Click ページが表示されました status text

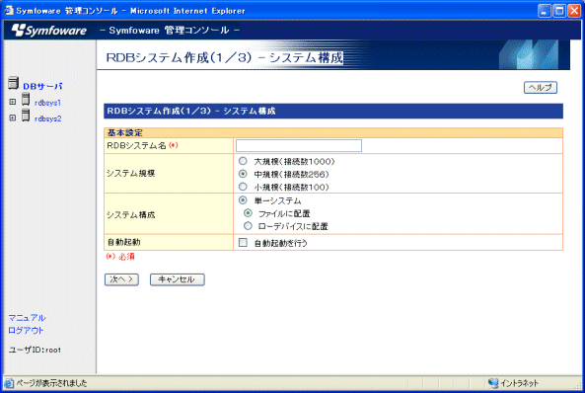point(51,383)
